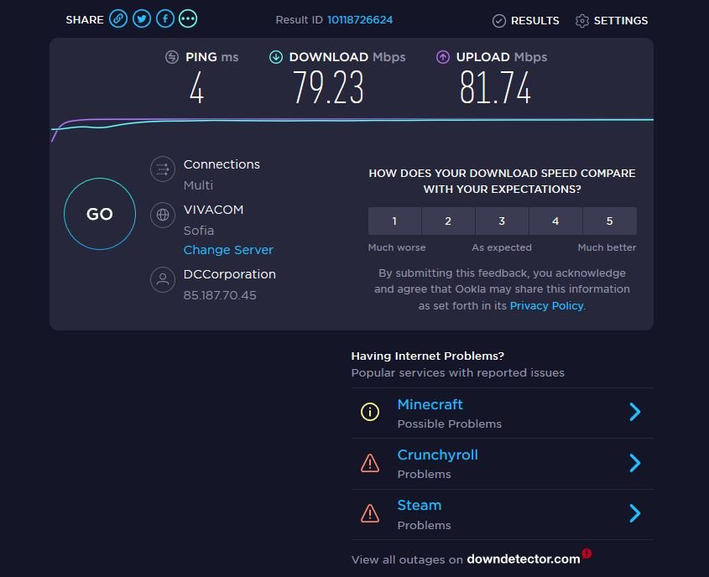This screenshot has height=577, width=709.
Task: Click the PING ms label
Action: point(212,57)
